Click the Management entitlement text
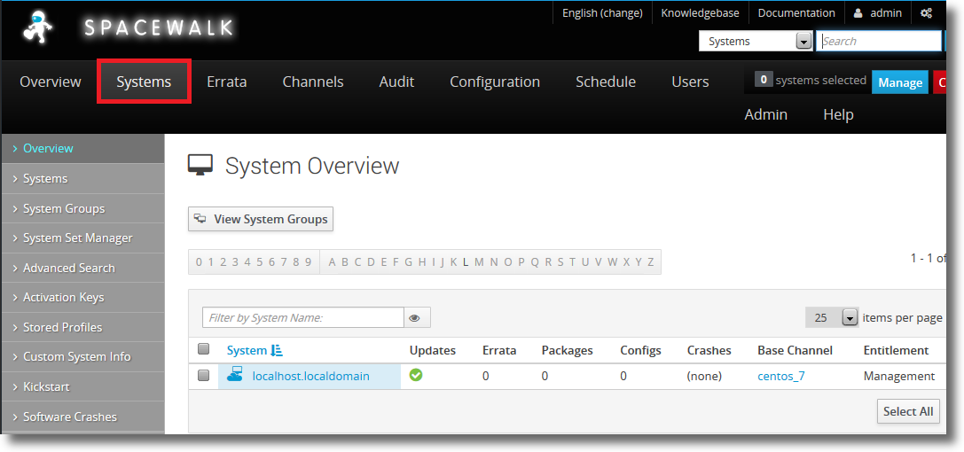Image resolution: width=964 pixels, height=452 pixels. 899,376
